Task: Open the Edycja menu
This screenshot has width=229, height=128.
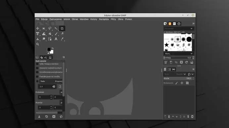Action: click(x=44, y=19)
